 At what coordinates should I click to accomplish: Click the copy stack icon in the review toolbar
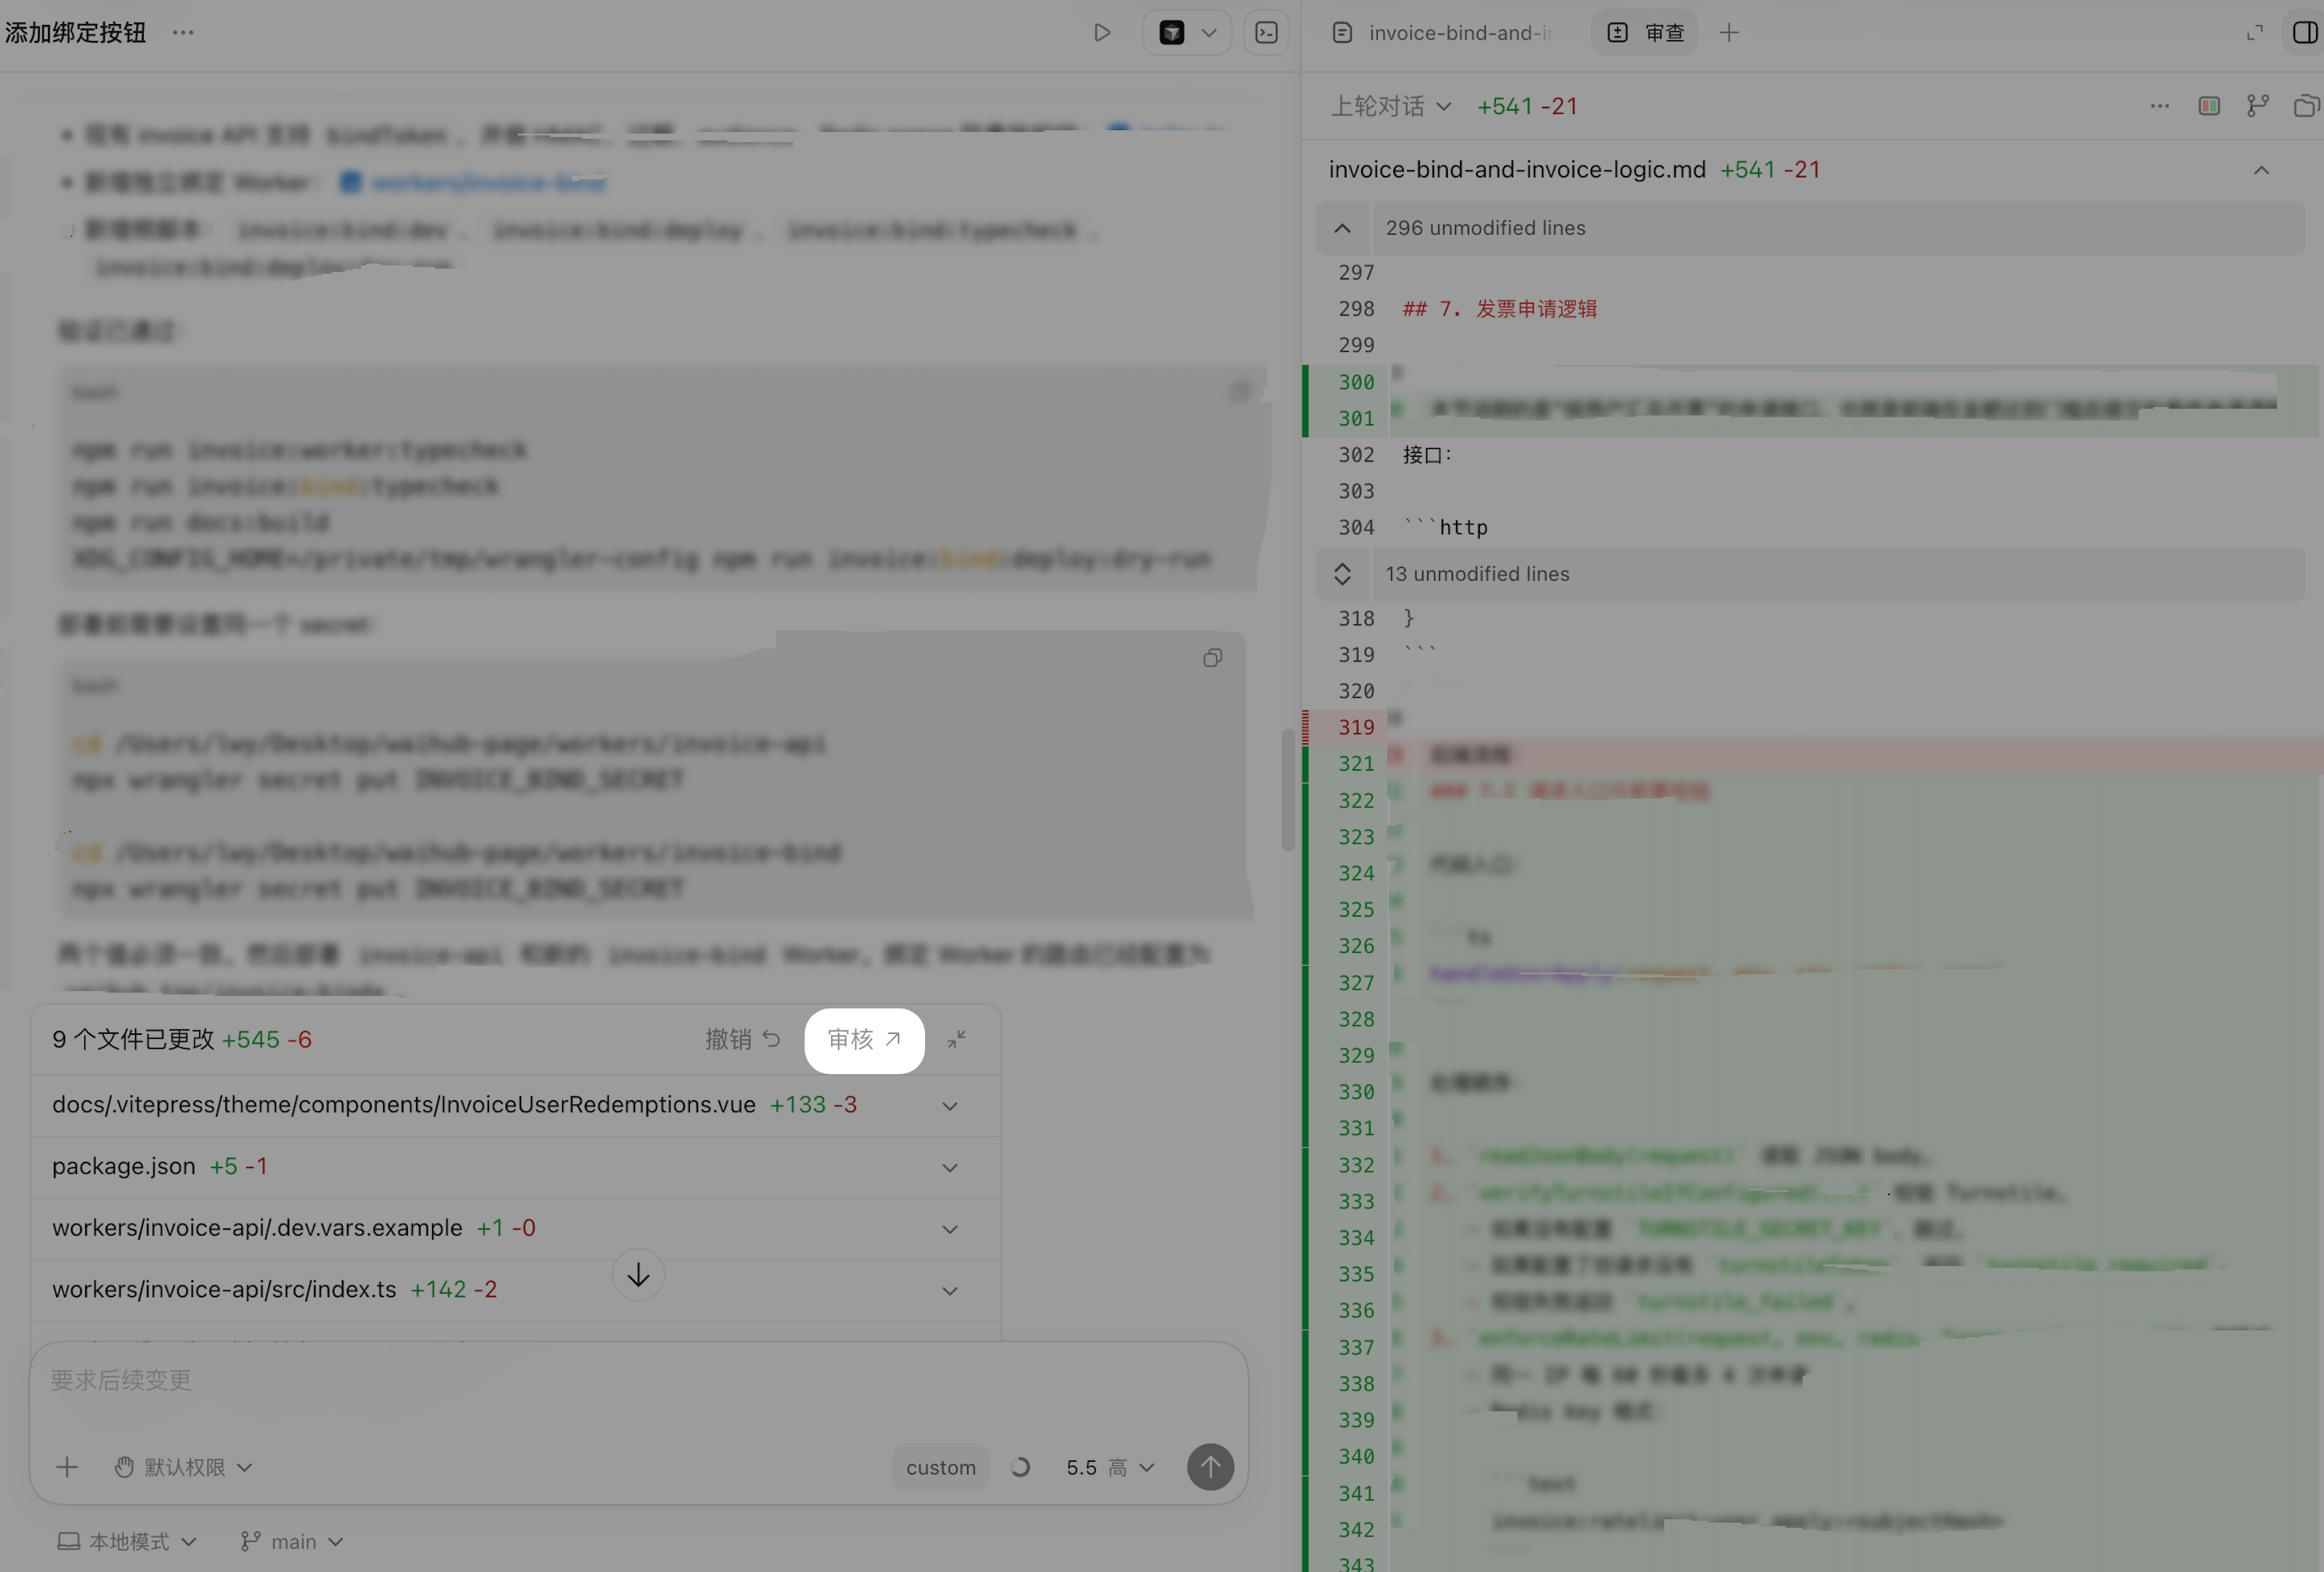(x=2305, y=106)
